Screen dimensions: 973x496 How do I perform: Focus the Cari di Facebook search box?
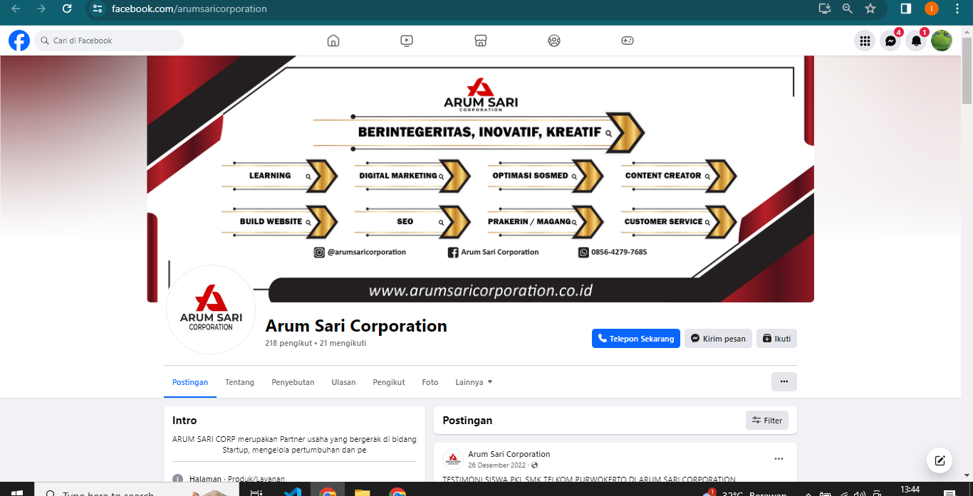[x=109, y=41]
